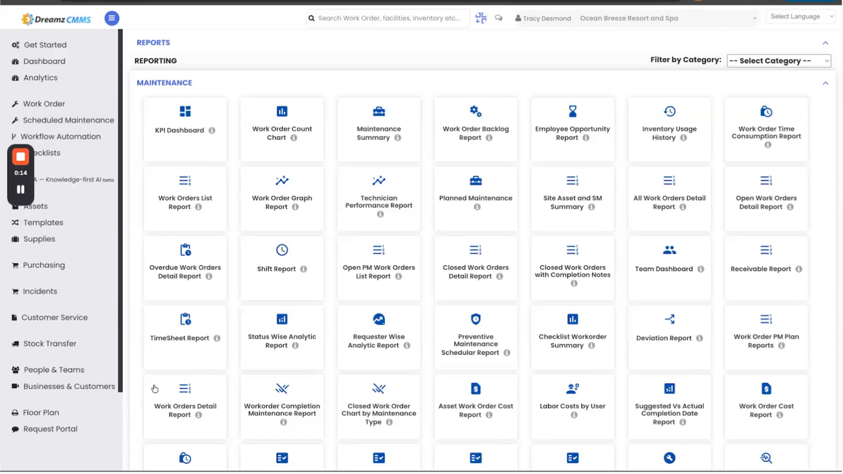This screenshot has height=474, width=843.
Task: Click the Tracy Desmond user name
Action: pyautogui.click(x=547, y=18)
